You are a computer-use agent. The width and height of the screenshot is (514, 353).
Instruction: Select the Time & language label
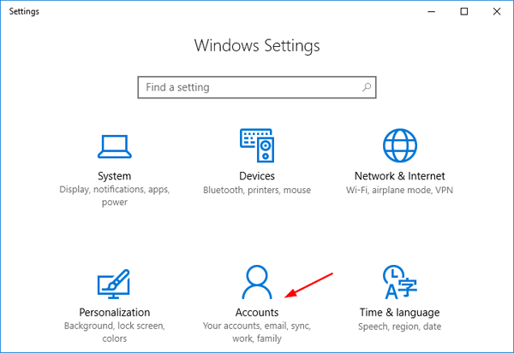398,313
